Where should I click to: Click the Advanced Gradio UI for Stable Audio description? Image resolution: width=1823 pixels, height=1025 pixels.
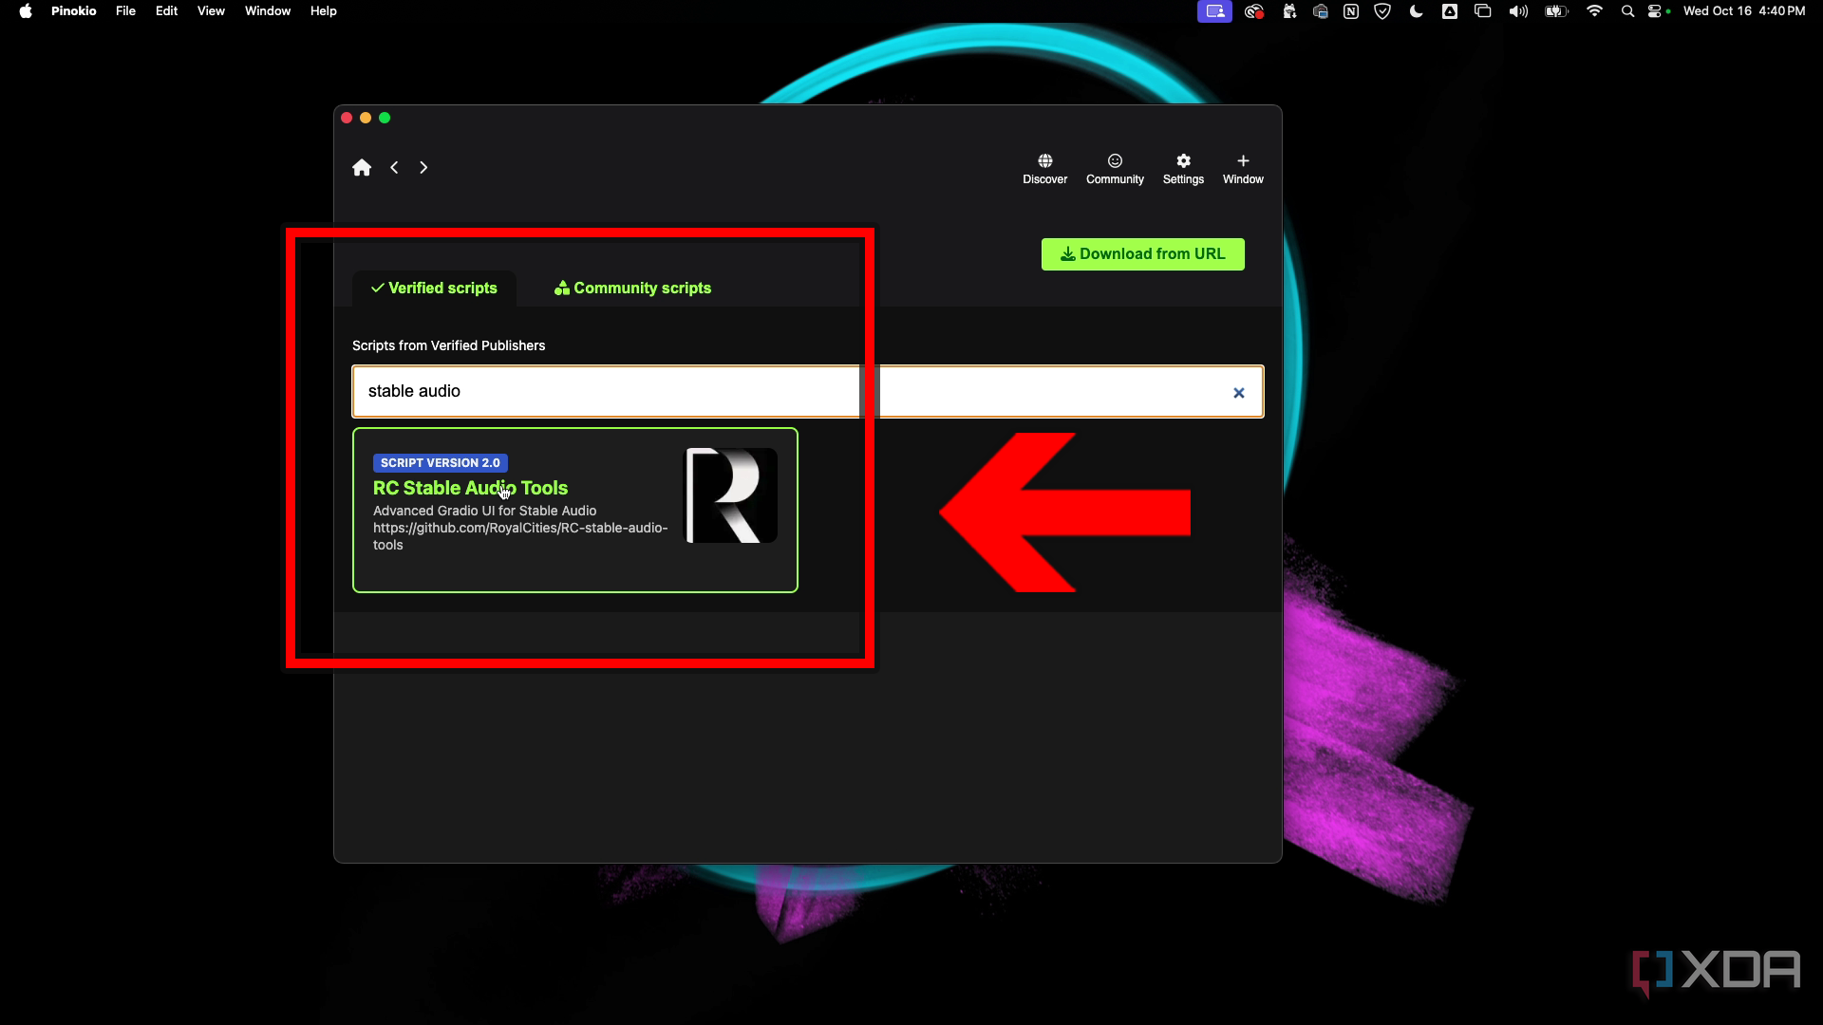484,511
